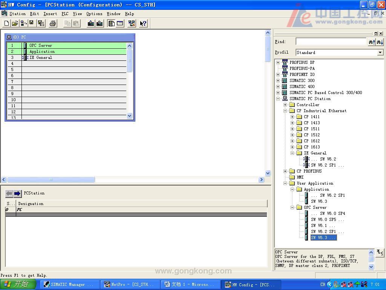Toggle the hardware Catalog view icon
This screenshot has height=290, width=386.
coord(111,23)
